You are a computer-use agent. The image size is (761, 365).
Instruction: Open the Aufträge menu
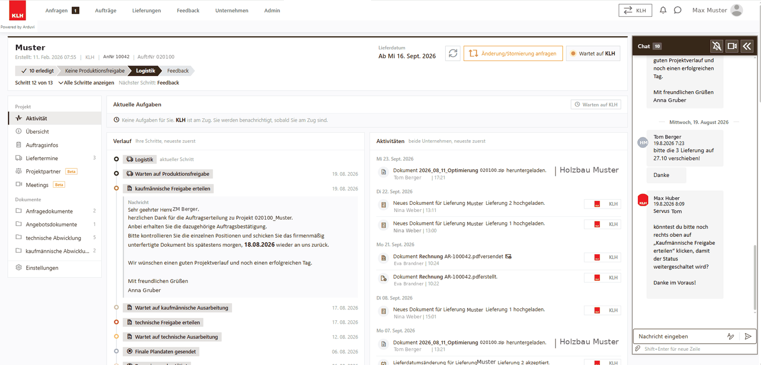coord(106,10)
